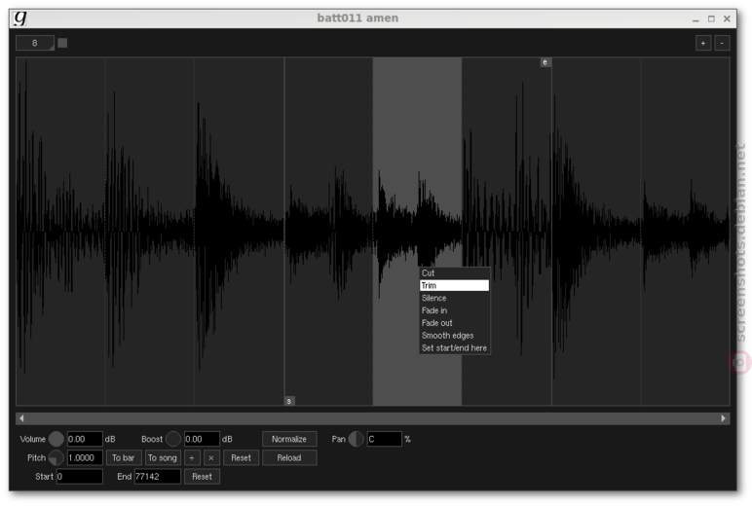
Task: Choose Smooth edges menu entry
Action: click(x=454, y=336)
